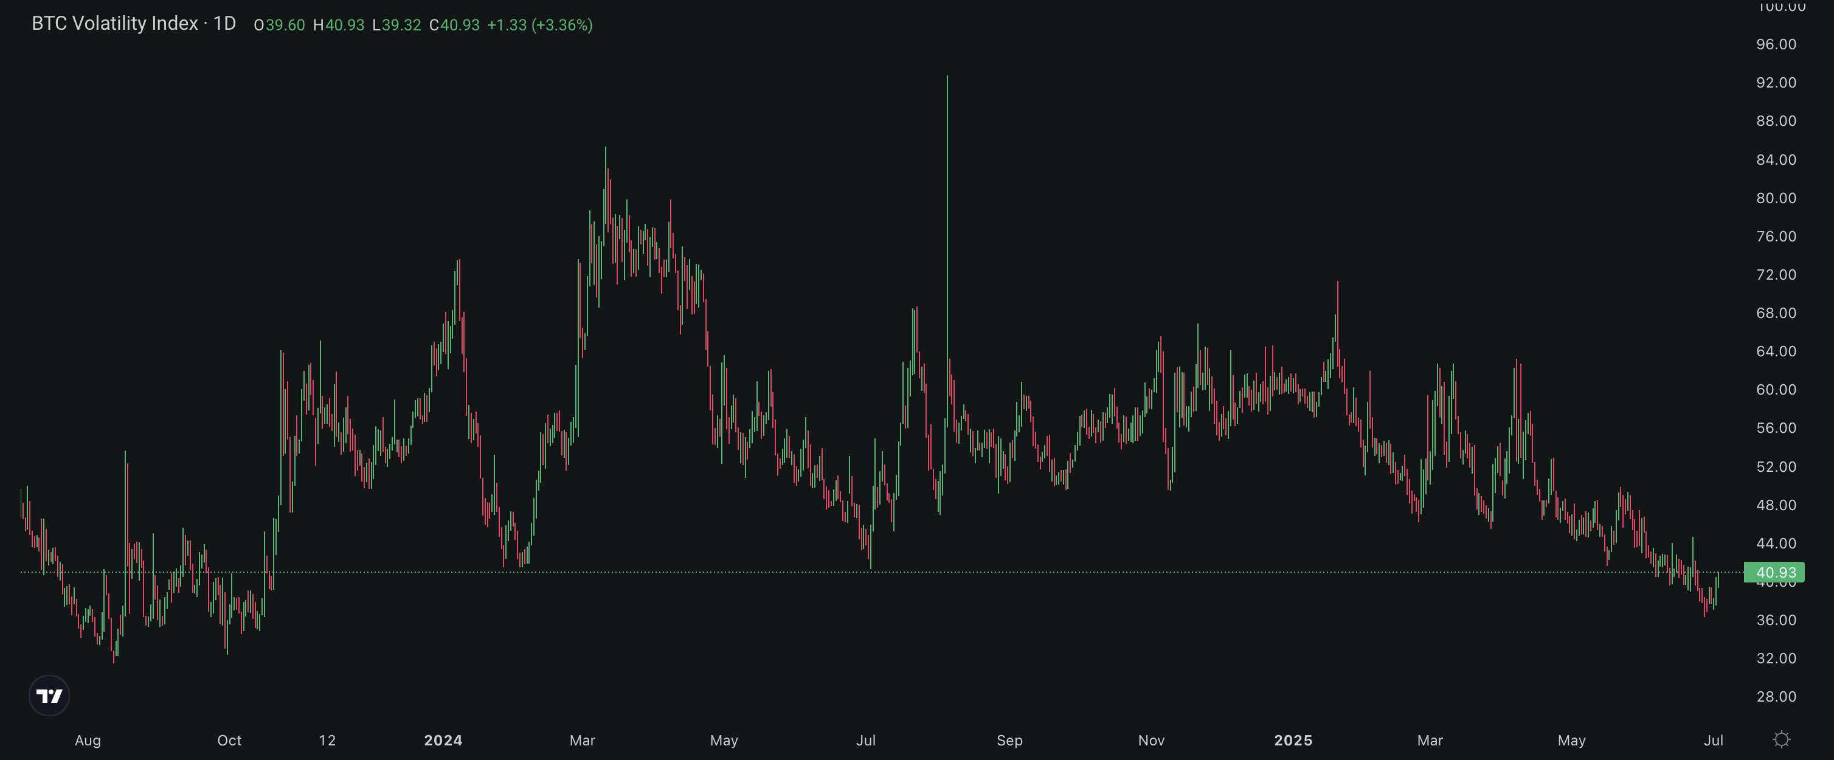The width and height of the screenshot is (1834, 760).
Task: Click the open value O39.60
Action: (x=280, y=25)
